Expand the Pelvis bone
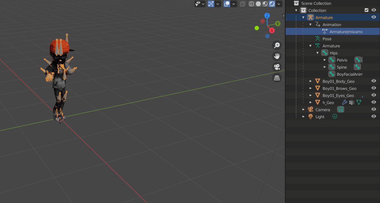Viewport: 380px width, 203px height. tap(325, 60)
